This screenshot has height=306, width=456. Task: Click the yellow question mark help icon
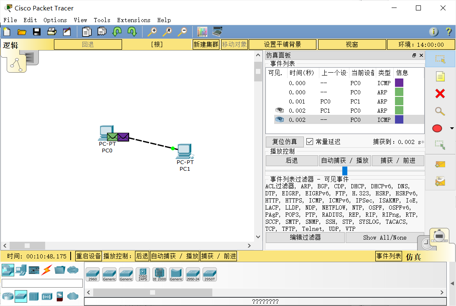[x=448, y=31]
